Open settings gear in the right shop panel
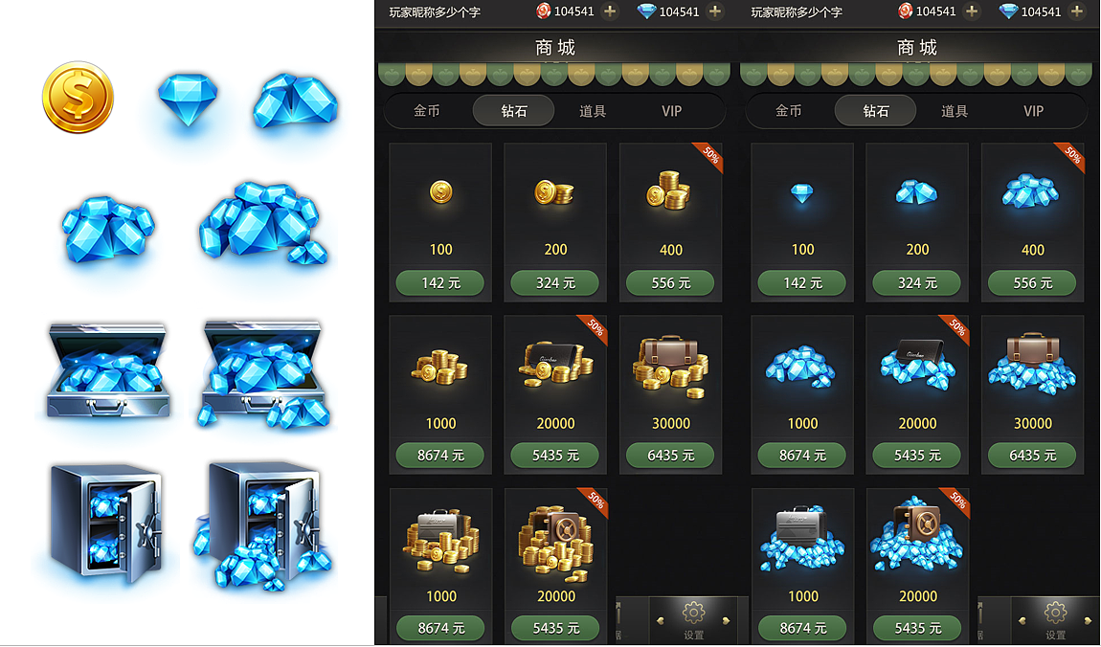The height and width of the screenshot is (647, 1101). coord(1055,613)
